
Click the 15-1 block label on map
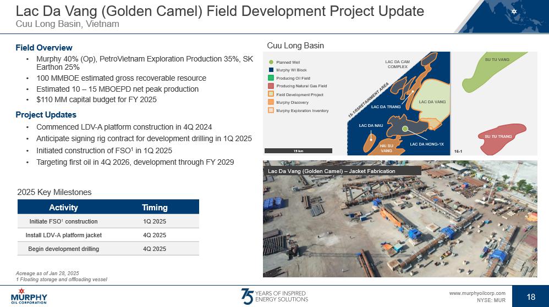(458, 152)
